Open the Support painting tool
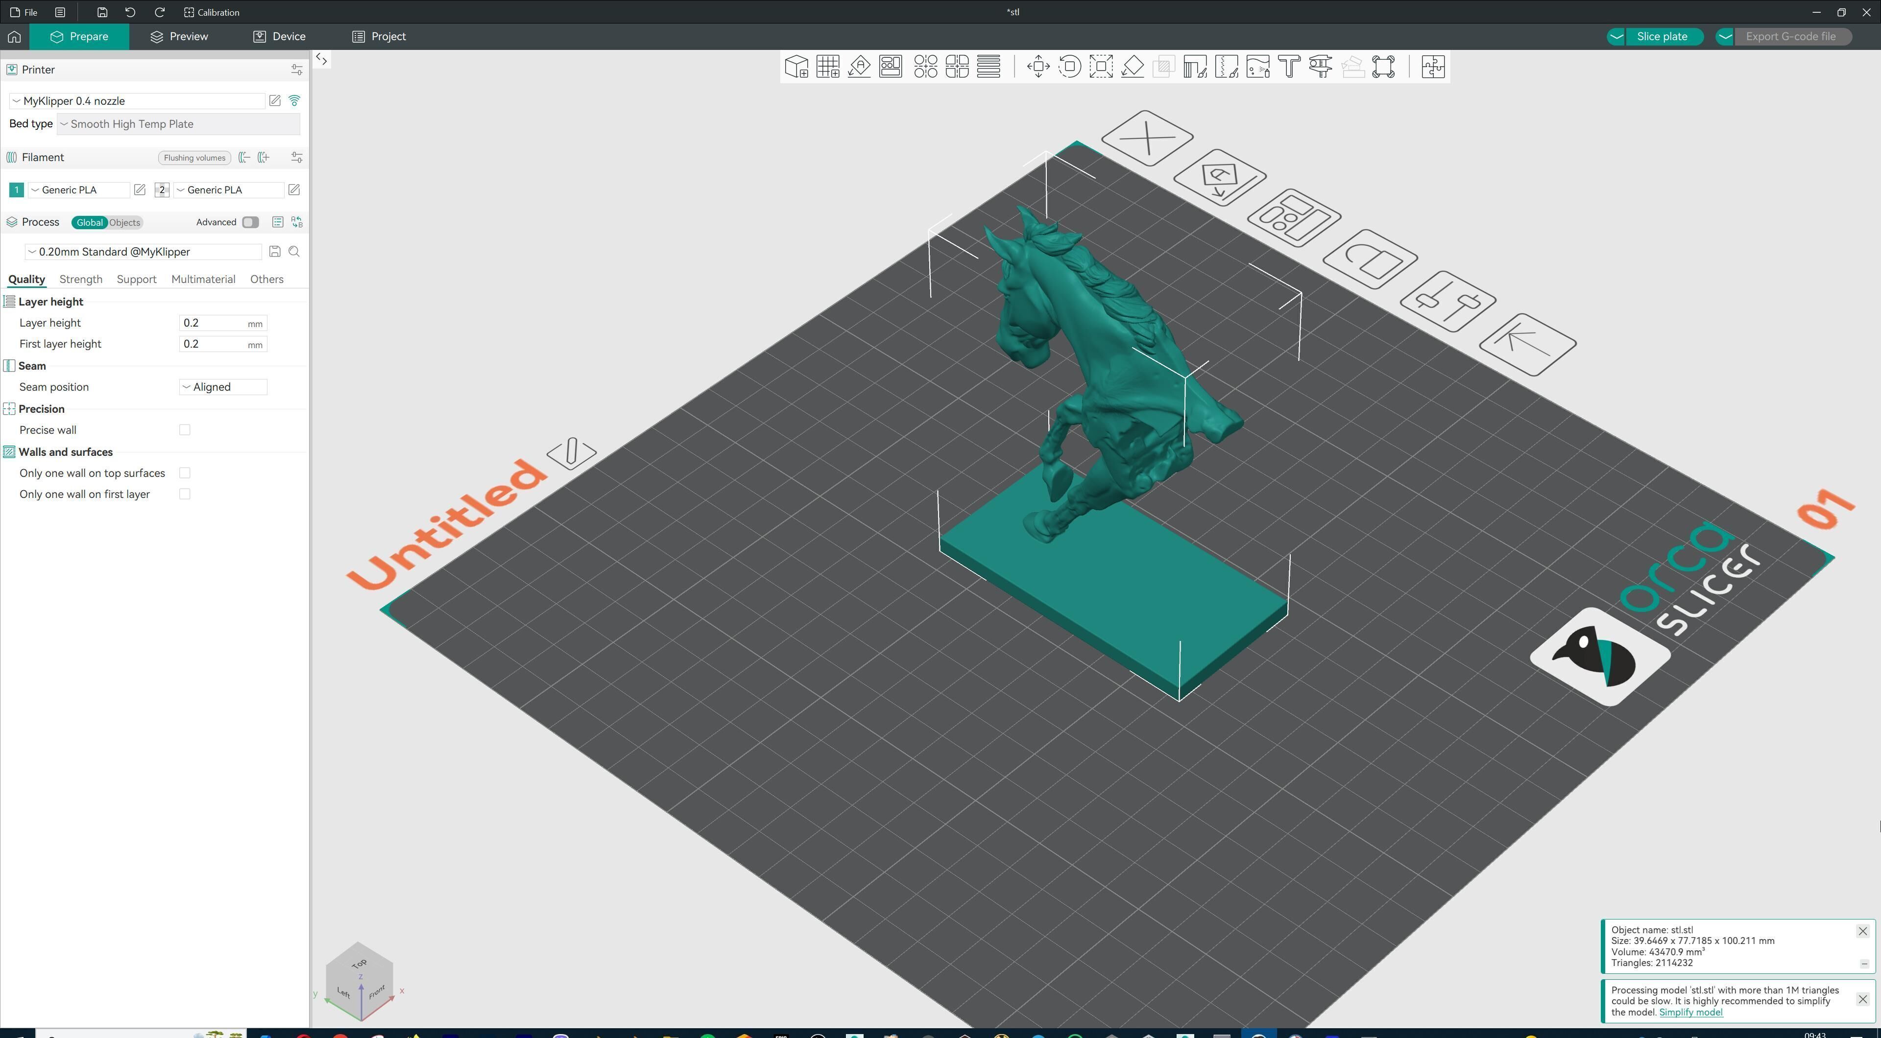 click(1195, 67)
